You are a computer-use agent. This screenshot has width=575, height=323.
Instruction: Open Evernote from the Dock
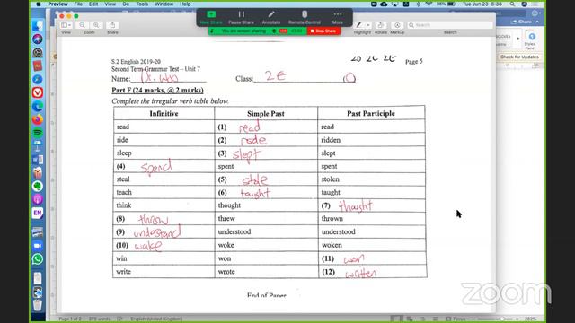point(38,186)
